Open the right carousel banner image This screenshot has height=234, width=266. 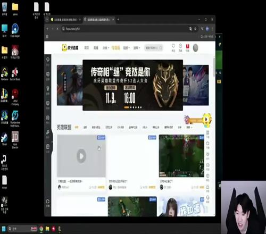[x=196, y=85]
